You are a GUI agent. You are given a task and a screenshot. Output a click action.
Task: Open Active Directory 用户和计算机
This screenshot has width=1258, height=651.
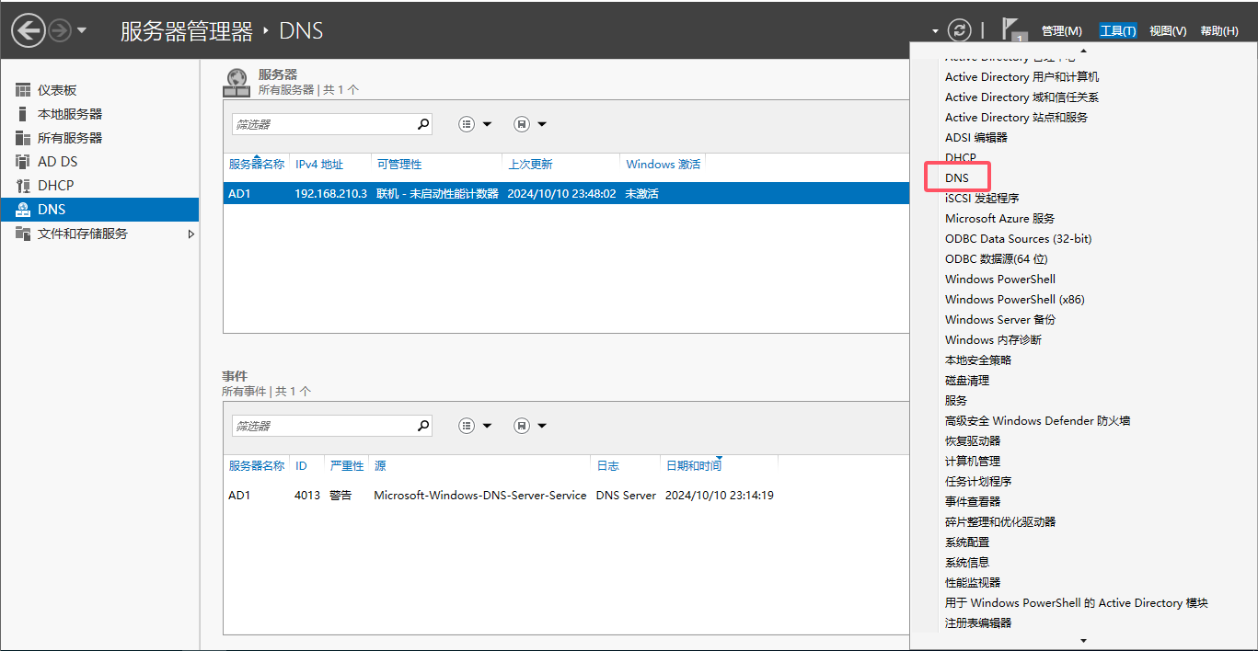tap(1021, 77)
